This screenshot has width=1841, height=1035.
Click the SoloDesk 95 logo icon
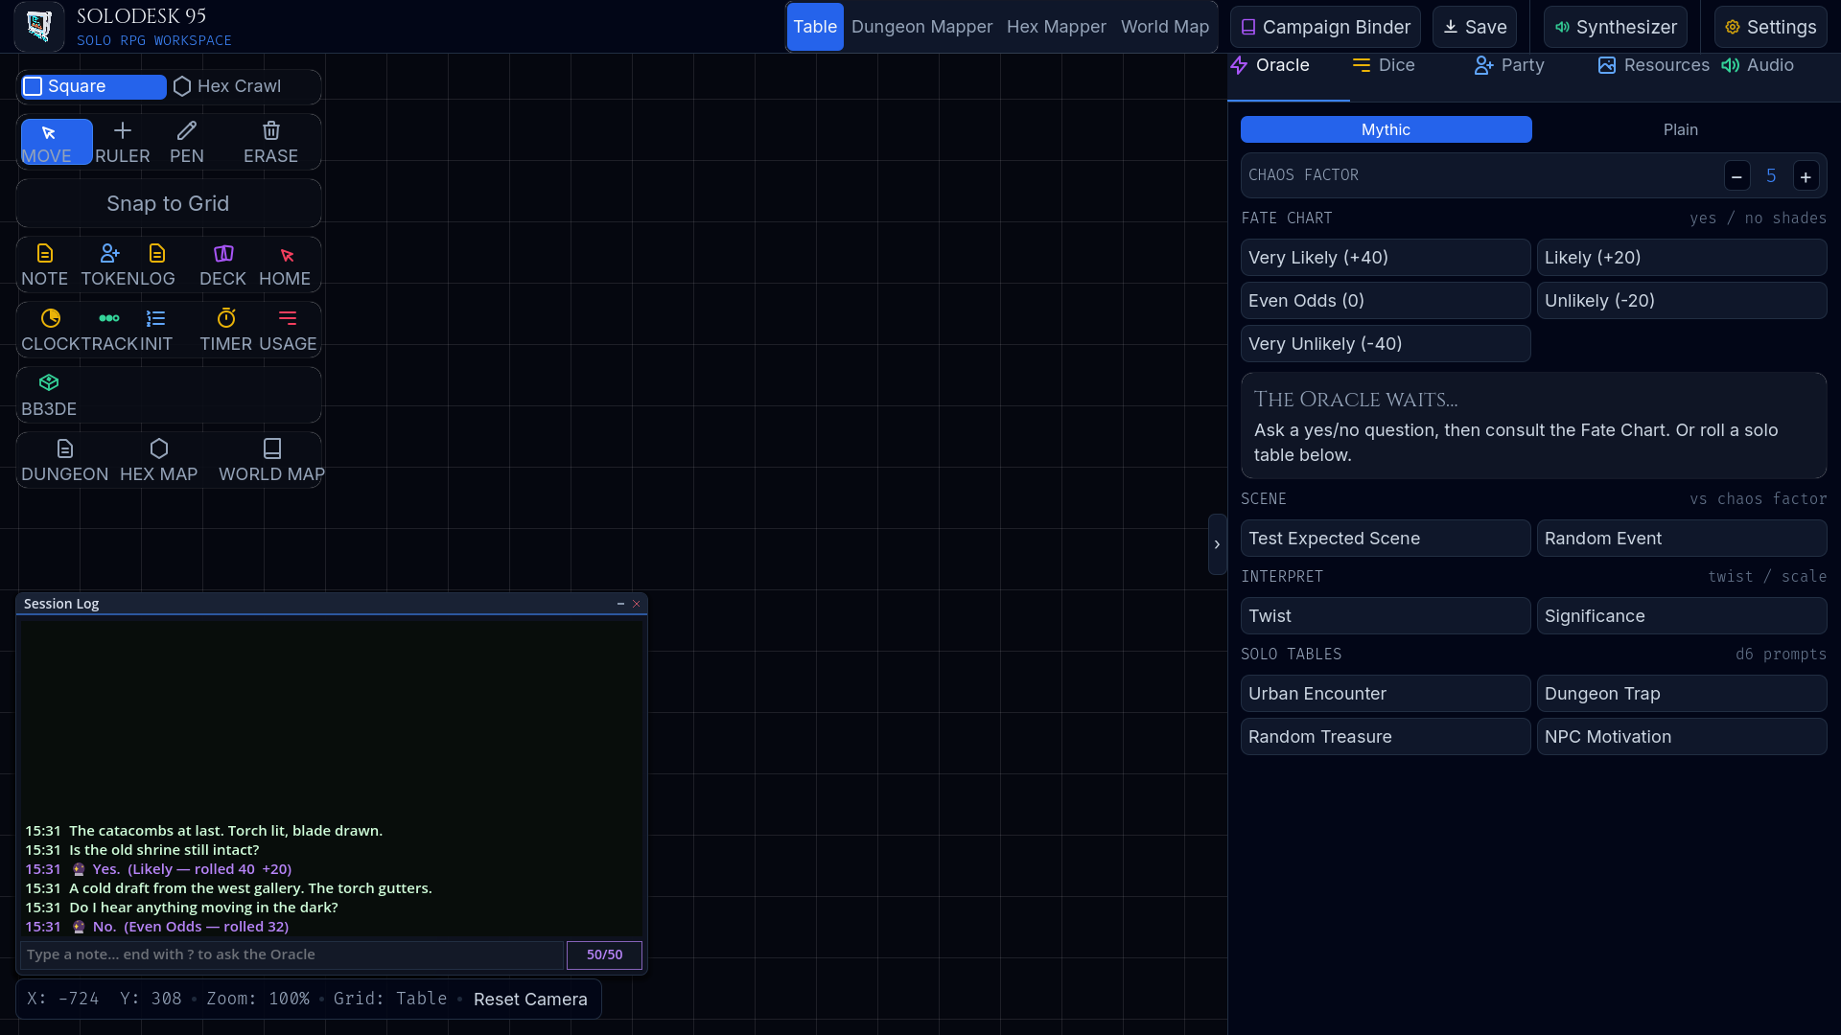pos(39,26)
